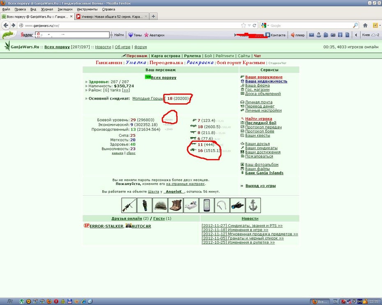Open the Yandex mail envelope icon
382x305 pixels.
click(x=311, y=35)
